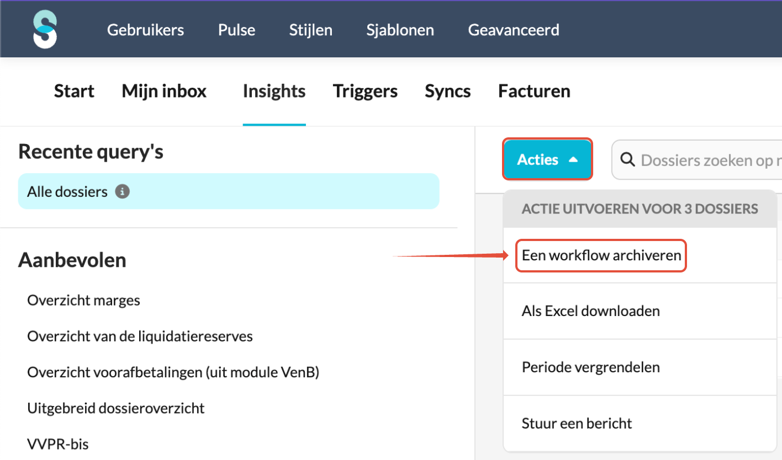Image resolution: width=782 pixels, height=460 pixels.
Task: Open the Triggers tab
Action: [365, 91]
